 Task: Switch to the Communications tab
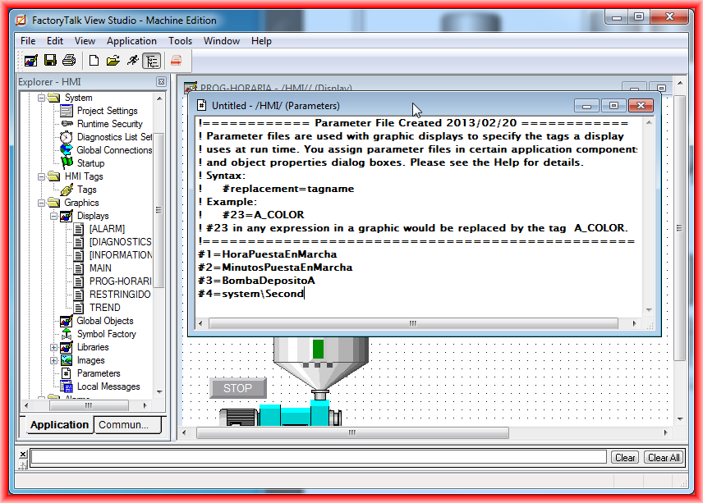click(x=124, y=424)
